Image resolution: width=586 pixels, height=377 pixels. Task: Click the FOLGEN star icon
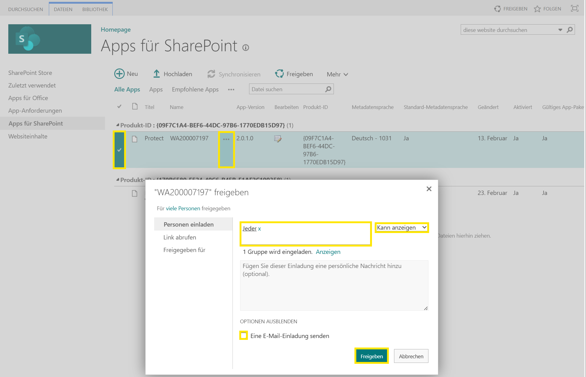click(x=537, y=9)
